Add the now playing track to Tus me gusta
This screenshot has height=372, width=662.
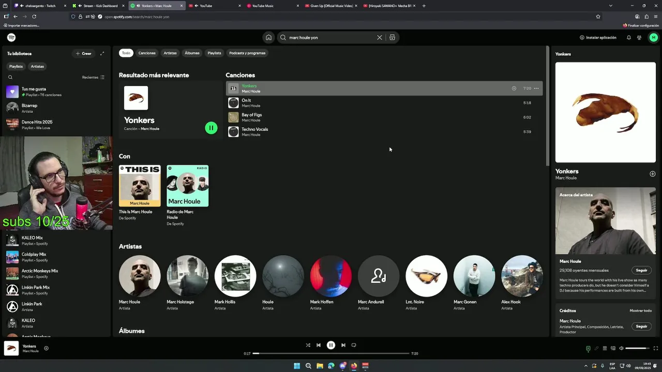coord(46,348)
